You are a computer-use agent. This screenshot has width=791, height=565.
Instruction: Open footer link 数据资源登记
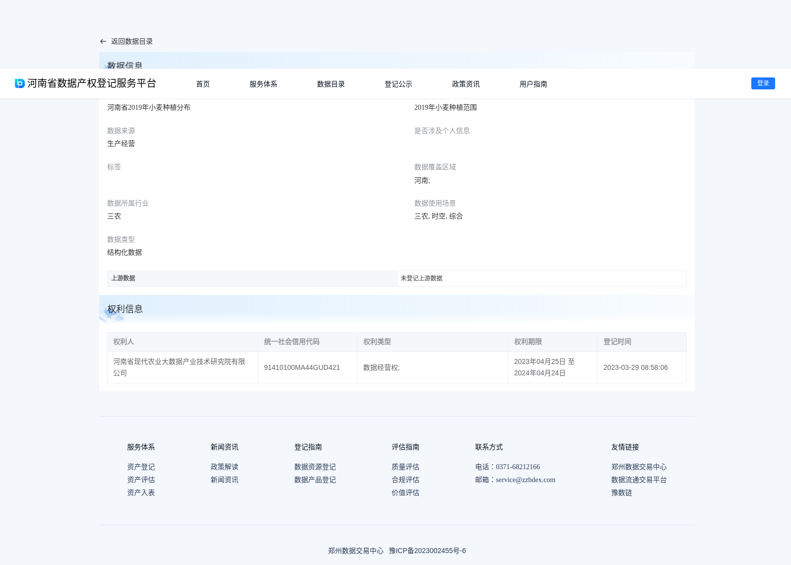point(315,467)
